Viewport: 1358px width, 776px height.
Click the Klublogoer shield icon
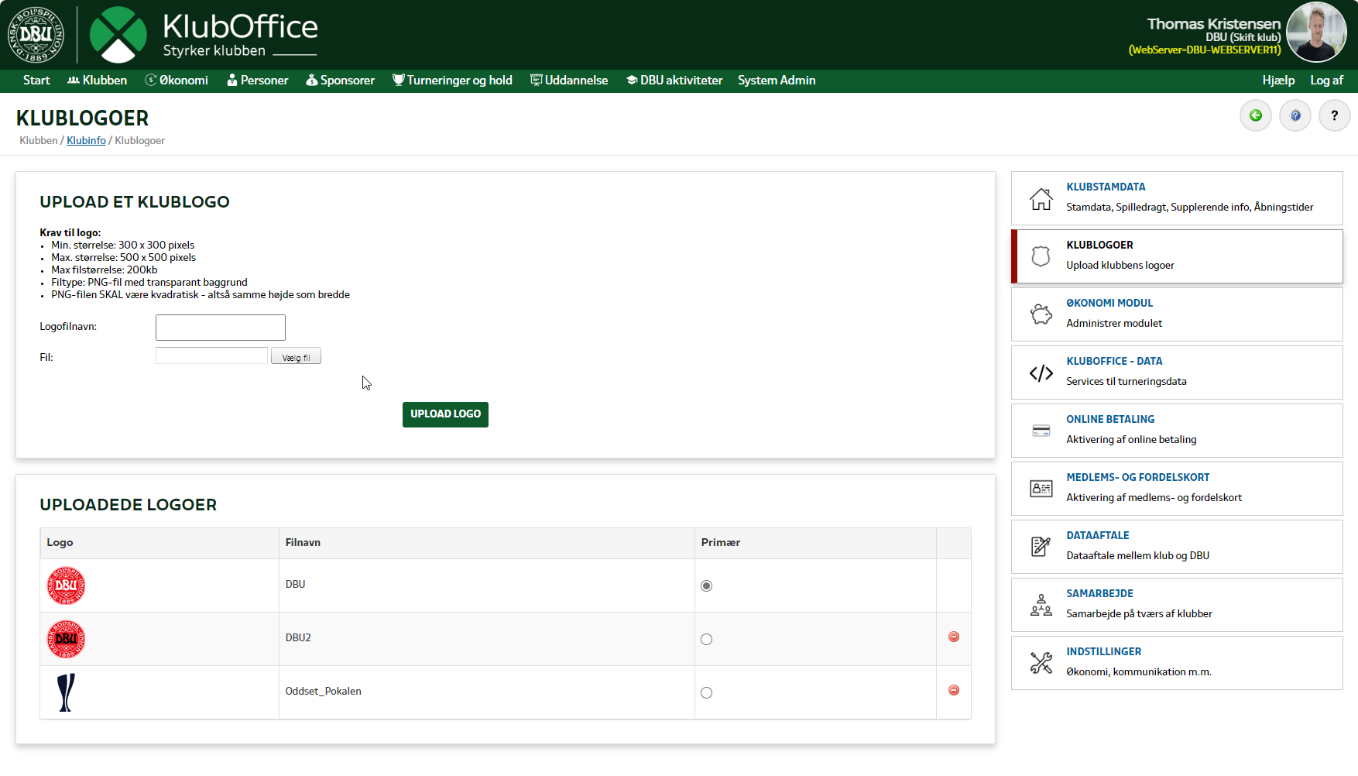1041,256
